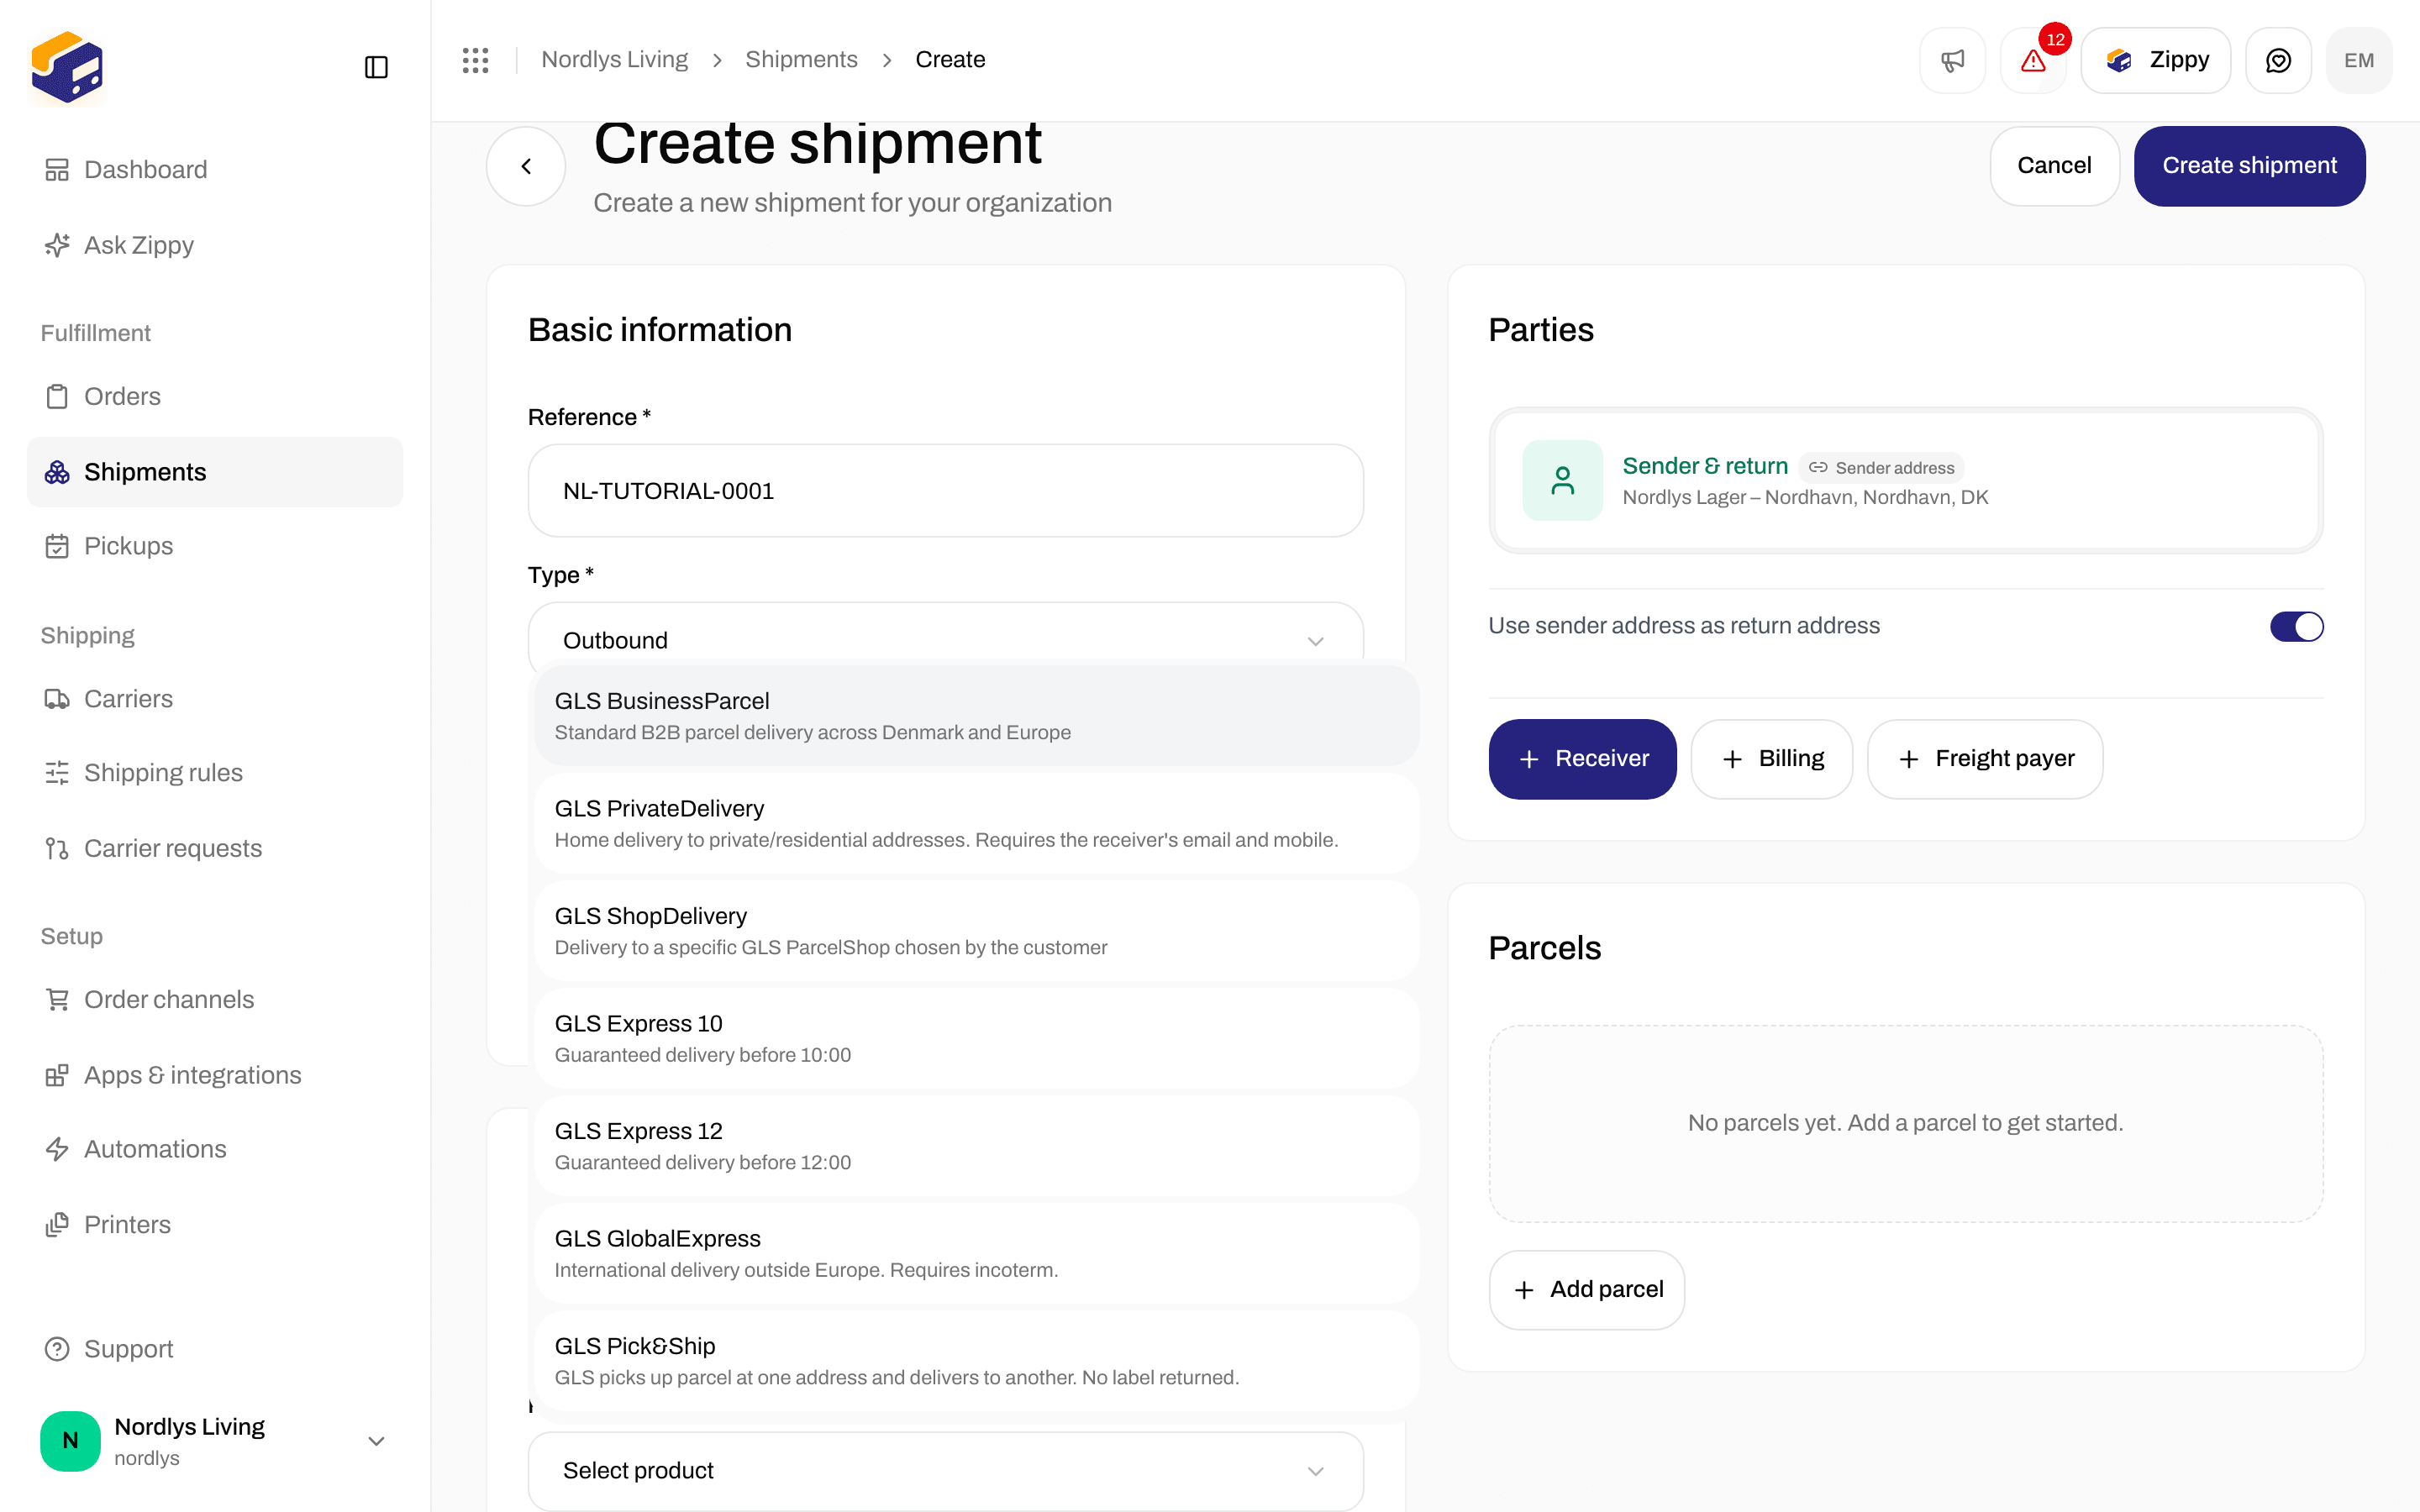Image resolution: width=2420 pixels, height=1512 pixels.
Task: Expand the Select product dropdown
Action: click(x=945, y=1470)
